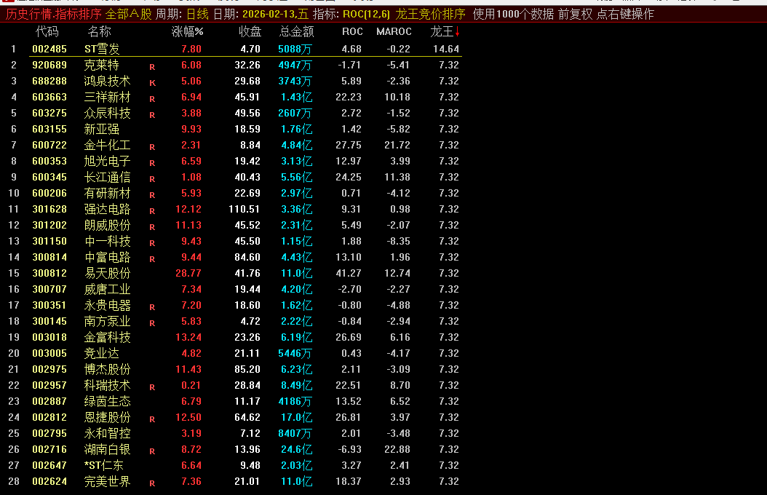Click the date 2026-02-13,五 in header
Viewport: 767px width, 495px height.
click(x=275, y=14)
